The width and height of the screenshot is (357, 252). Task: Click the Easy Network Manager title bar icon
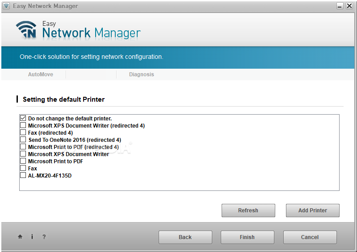(6, 6)
